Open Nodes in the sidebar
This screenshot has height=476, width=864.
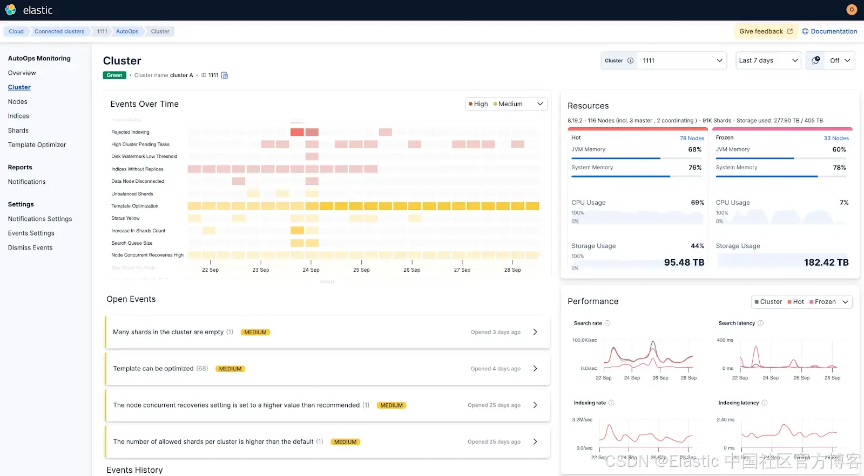pos(18,102)
